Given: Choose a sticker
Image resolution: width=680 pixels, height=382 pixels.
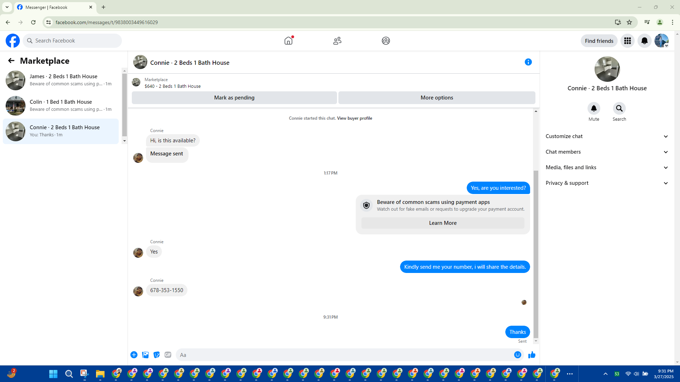Looking at the screenshot, I should coord(157,355).
